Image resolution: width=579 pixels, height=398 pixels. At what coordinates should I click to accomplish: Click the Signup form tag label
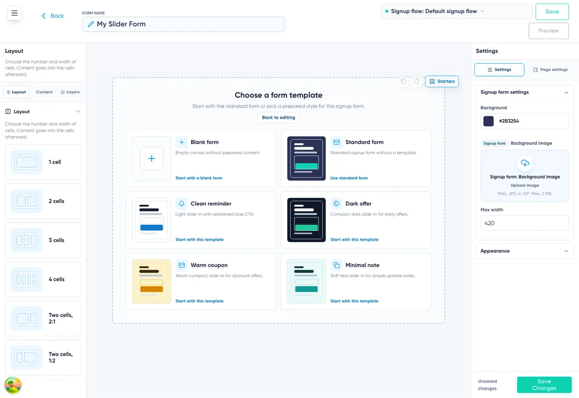click(495, 143)
